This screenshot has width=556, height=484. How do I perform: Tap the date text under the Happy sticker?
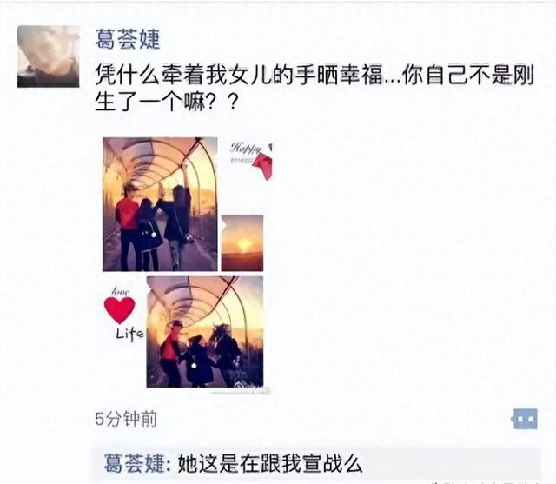point(242,161)
